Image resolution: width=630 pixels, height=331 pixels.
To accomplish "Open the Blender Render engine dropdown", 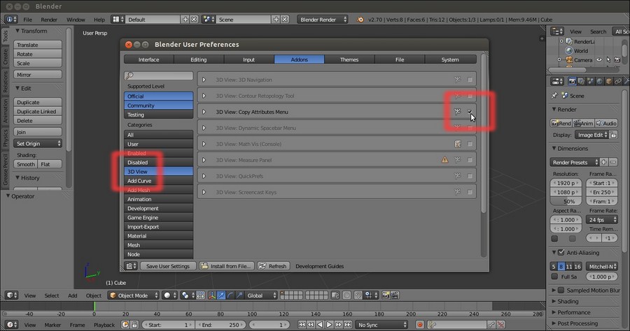I will click(x=323, y=20).
